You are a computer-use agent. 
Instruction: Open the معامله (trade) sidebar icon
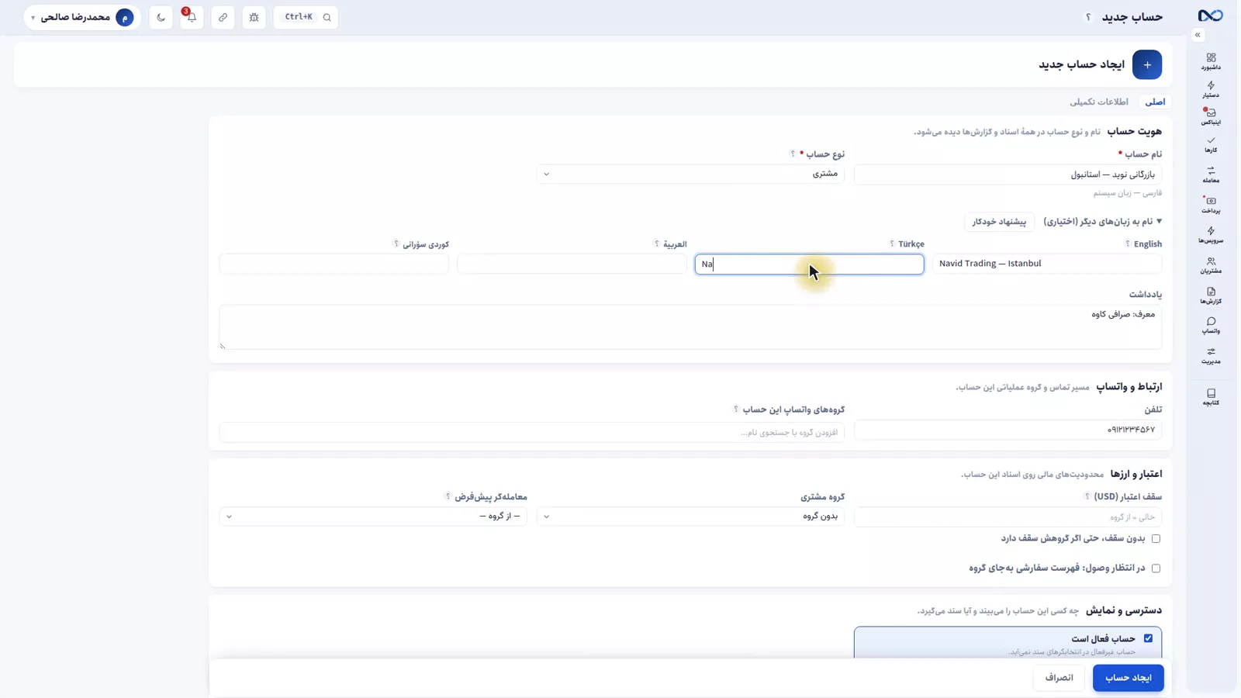pos(1211,174)
